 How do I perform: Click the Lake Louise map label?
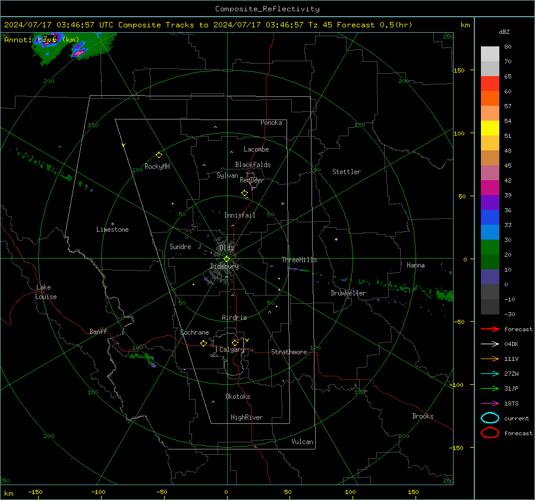[46, 292]
